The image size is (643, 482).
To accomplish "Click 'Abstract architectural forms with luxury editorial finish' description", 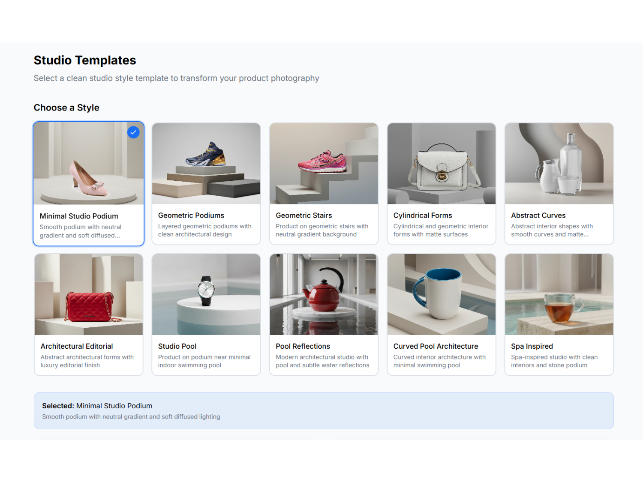I will tap(87, 361).
